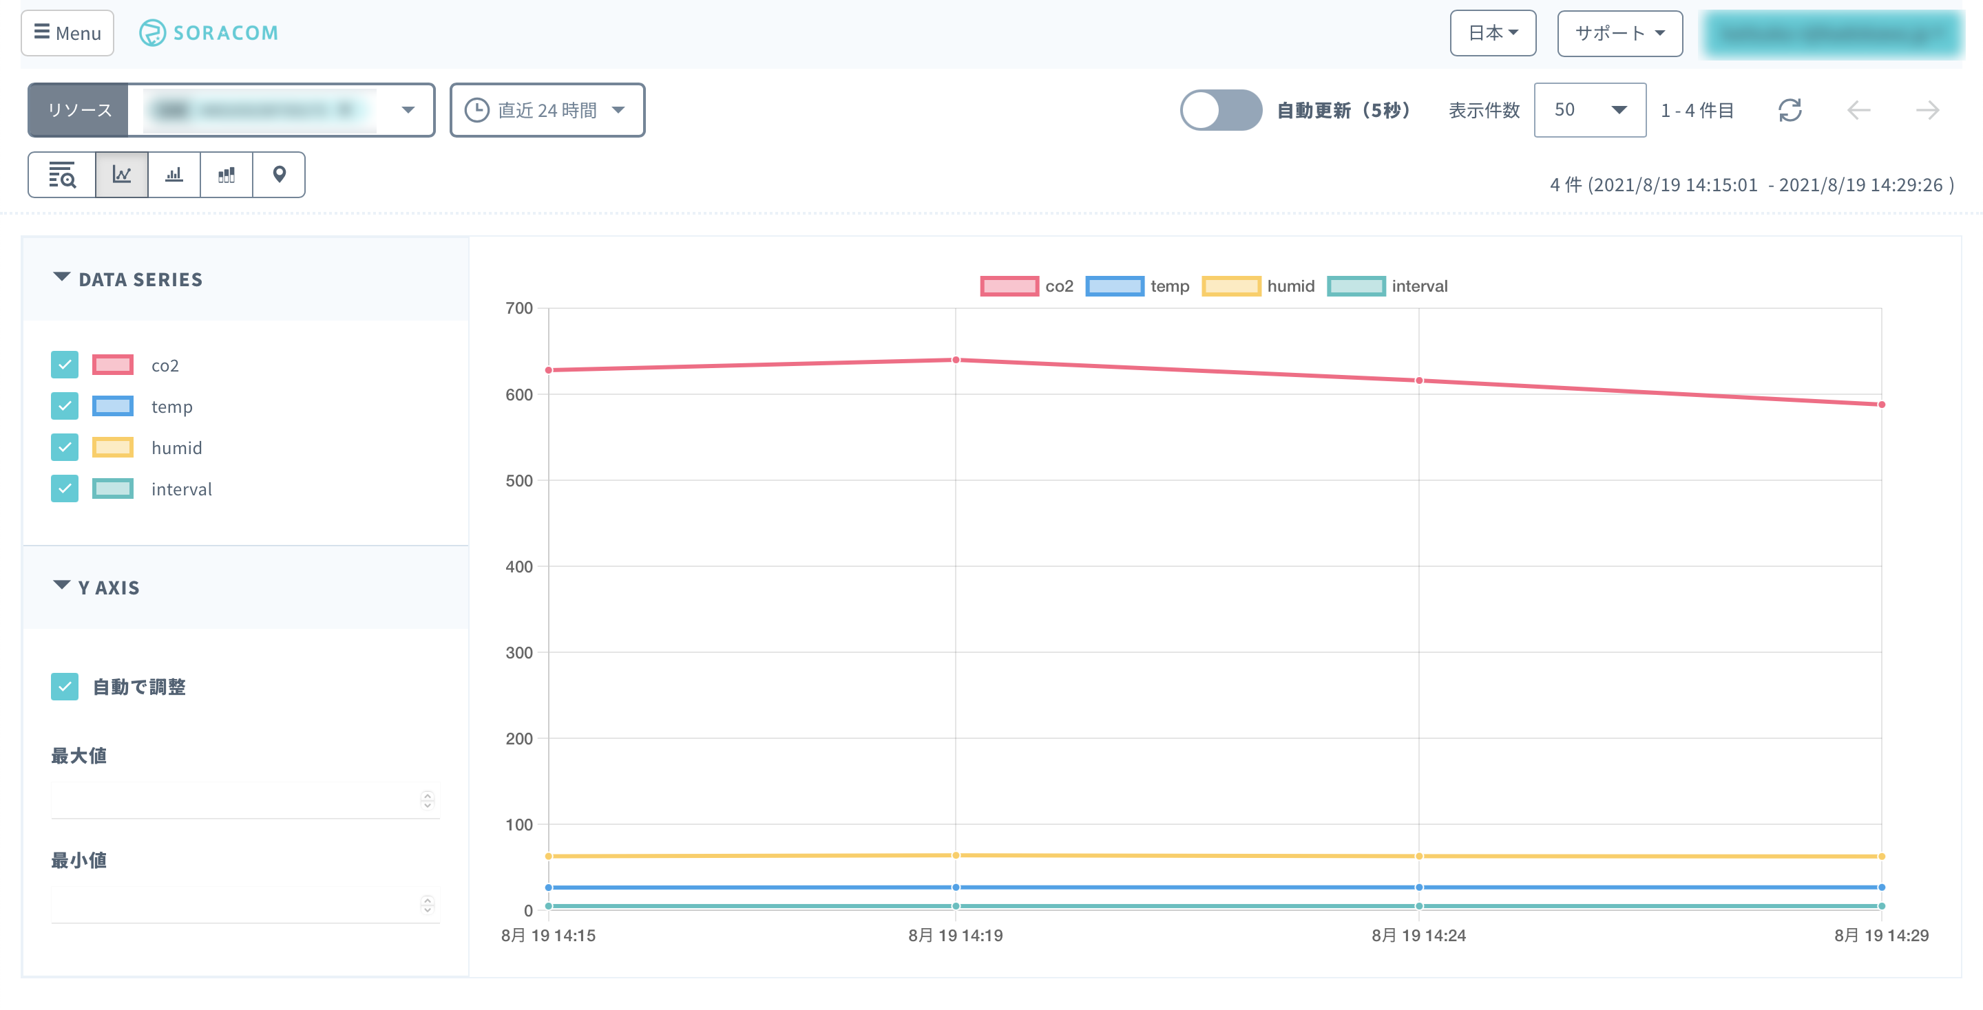Open the 表示件数 50 dropdown
Viewport: 1983px width, 1010px height.
(1589, 110)
